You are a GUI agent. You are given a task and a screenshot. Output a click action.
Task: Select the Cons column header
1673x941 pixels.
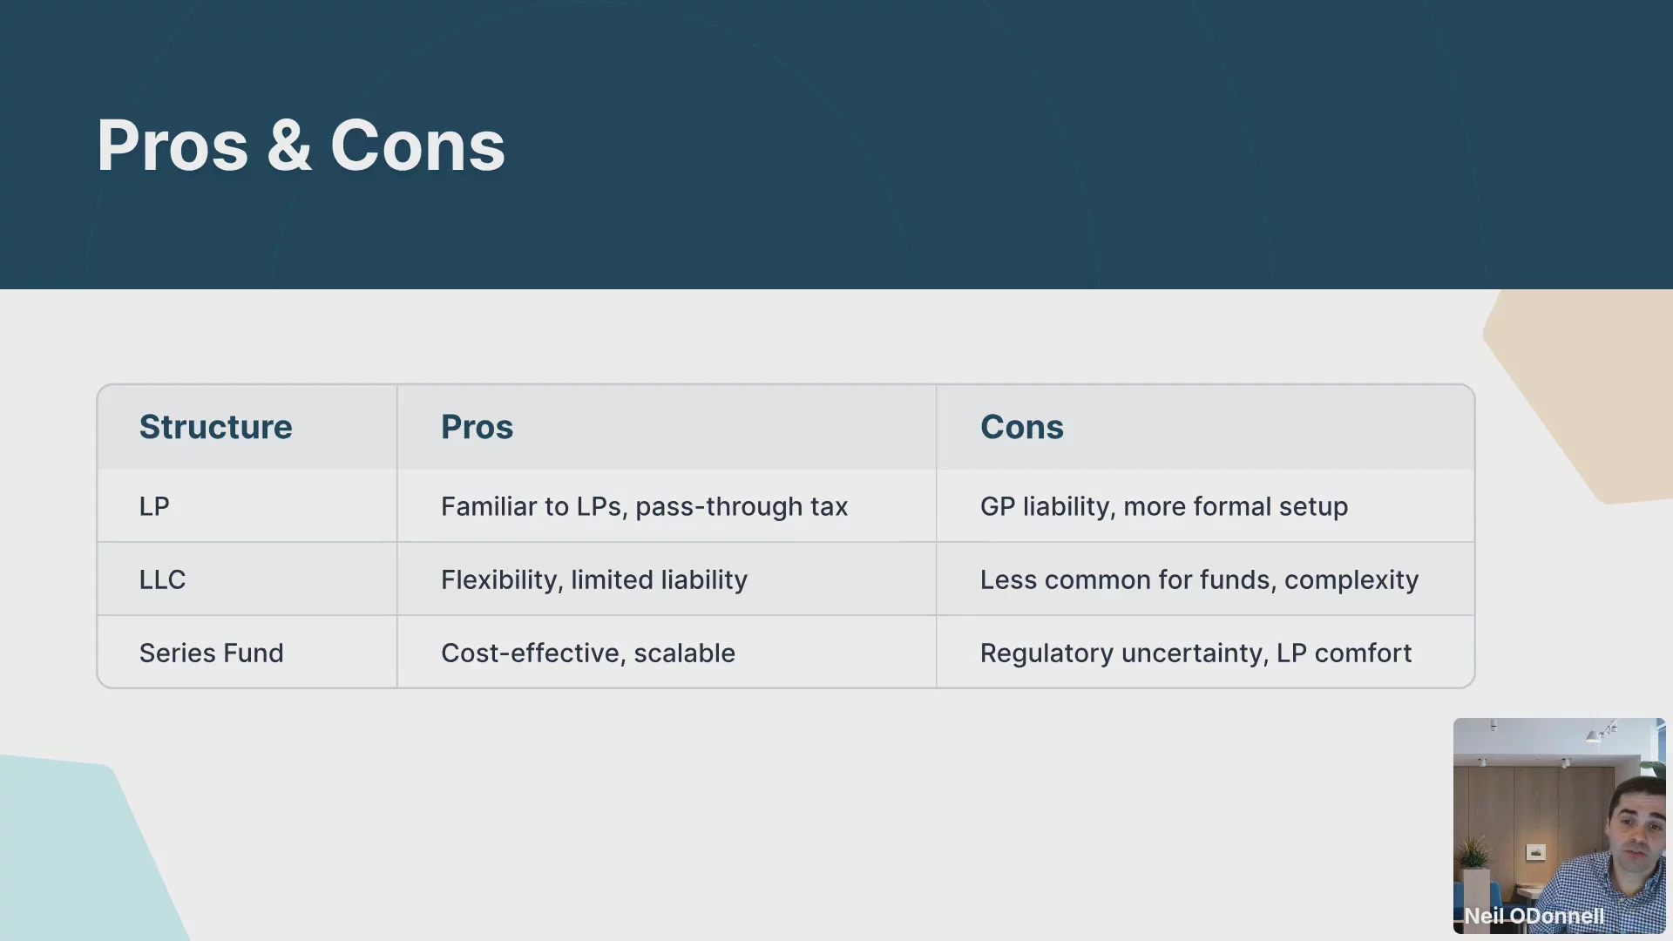click(x=1205, y=427)
